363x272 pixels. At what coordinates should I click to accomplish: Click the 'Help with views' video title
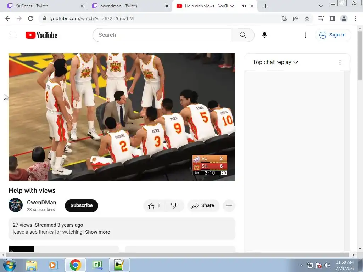pos(32,190)
